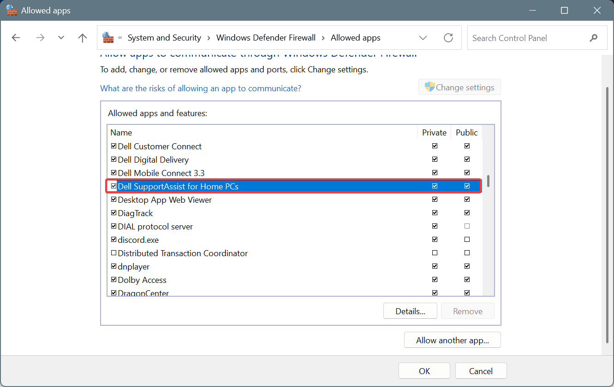
Task: Go up one level with up arrow
Action: coord(83,38)
